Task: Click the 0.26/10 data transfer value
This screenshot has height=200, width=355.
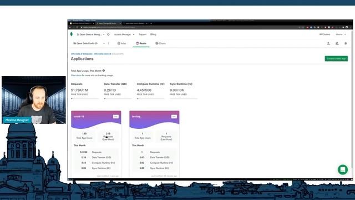Action: coord(110,90)
